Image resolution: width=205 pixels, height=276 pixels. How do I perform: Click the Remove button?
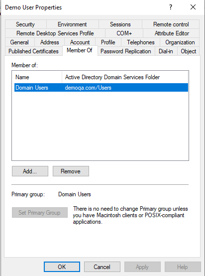click(71, 171)
